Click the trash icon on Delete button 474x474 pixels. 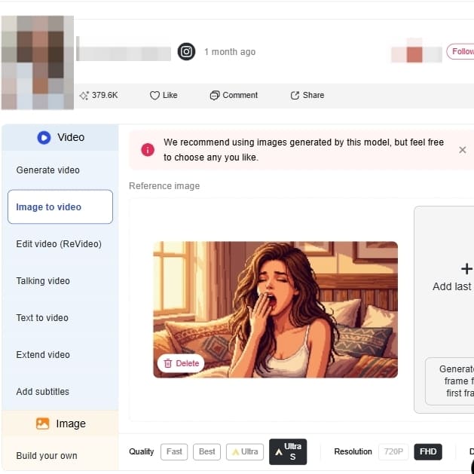(168, 363)
